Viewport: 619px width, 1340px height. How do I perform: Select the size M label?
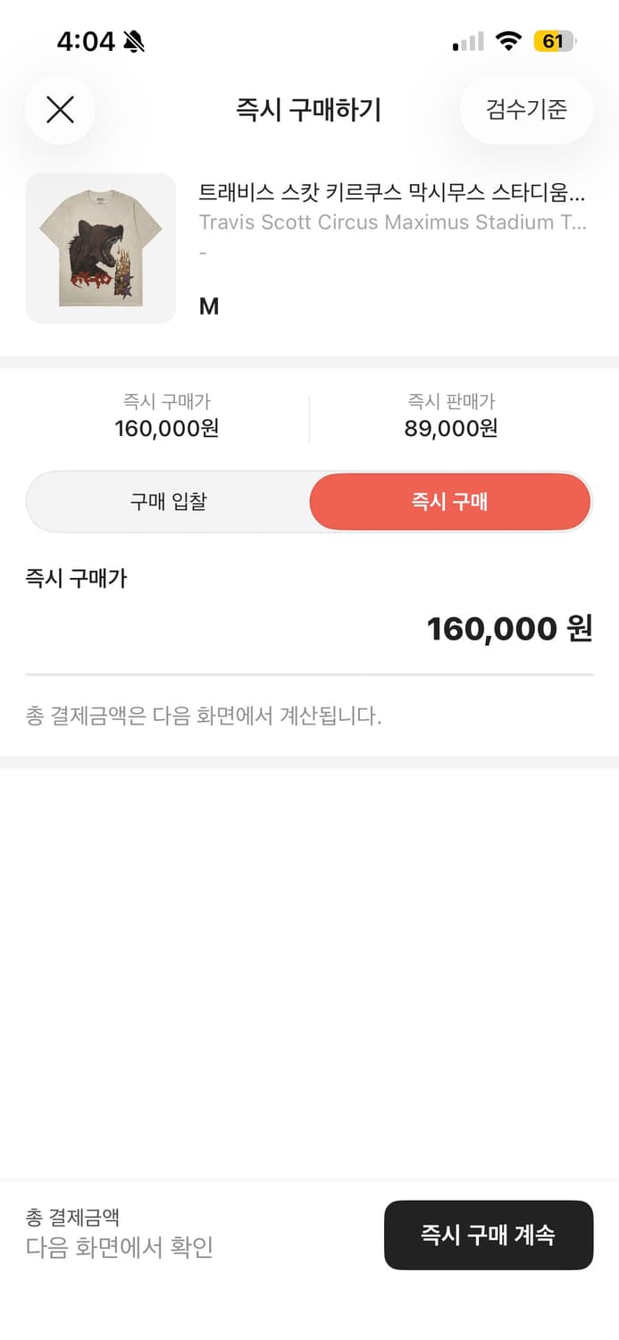click(209, 306)
